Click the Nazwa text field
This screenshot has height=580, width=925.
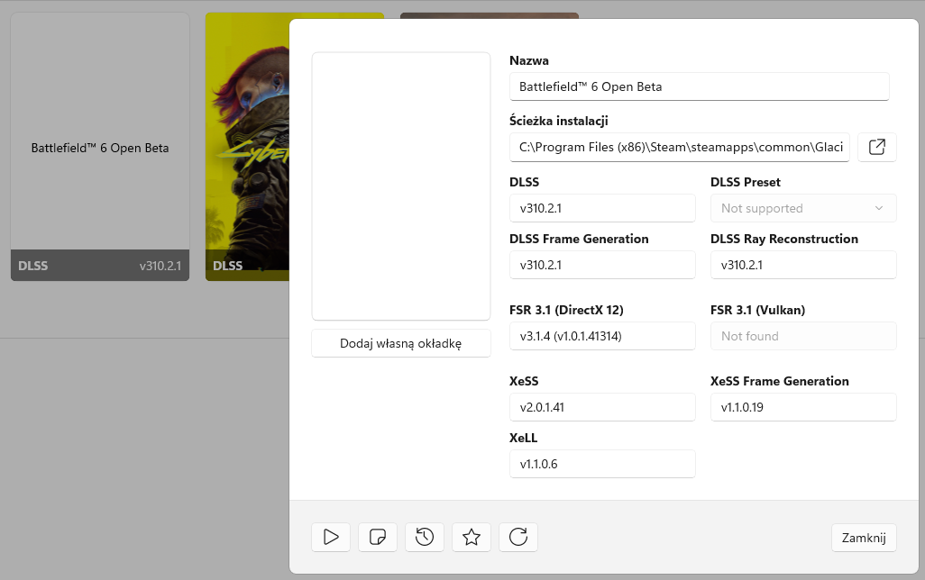tap(699, 86)
